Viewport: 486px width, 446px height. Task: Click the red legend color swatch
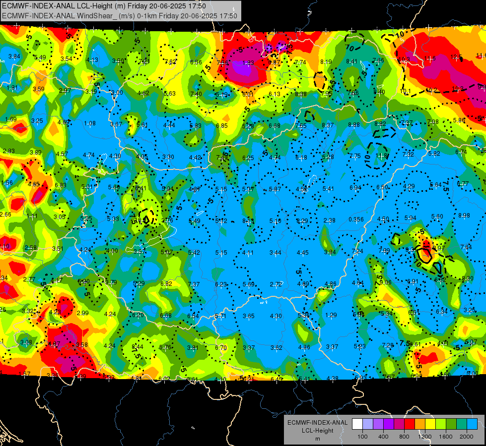coord(410,424)
